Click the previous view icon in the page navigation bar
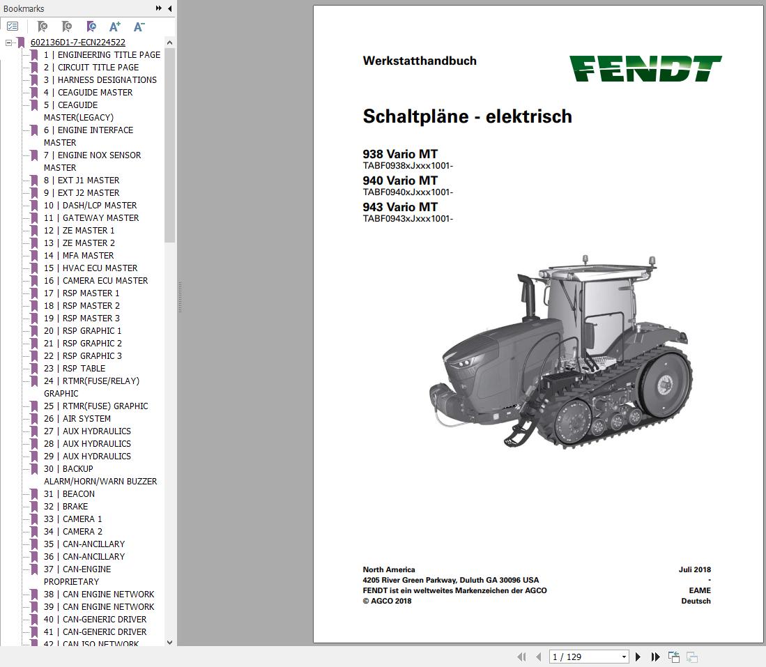766x667 pixels. coord(674,657)
